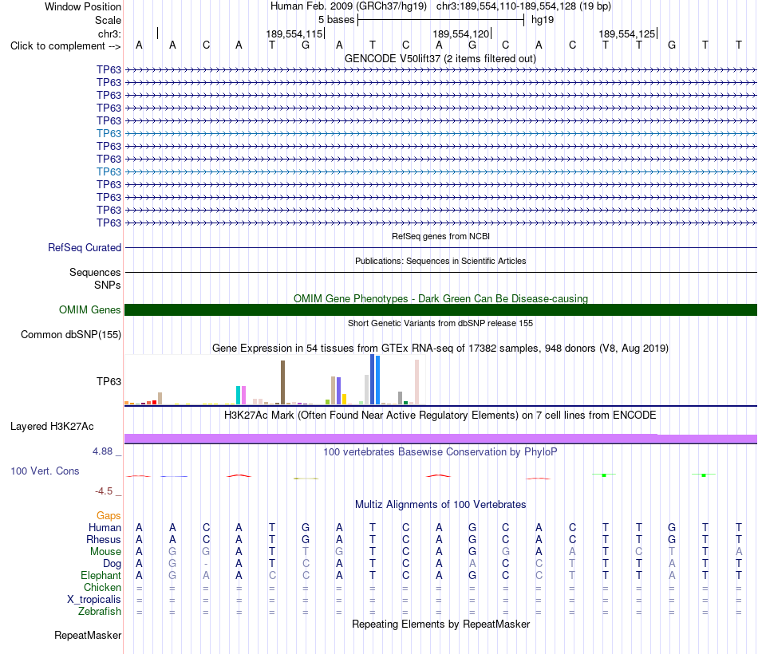Select the X_tropicalis alignment row label
Image resolution: width=758 pixels, height=654 pixels.
[x=94, y=600]
